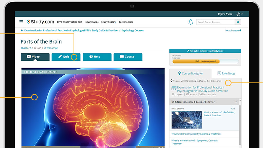Click the Help button
Screen dimensions: 263x148
click(97, 57)
